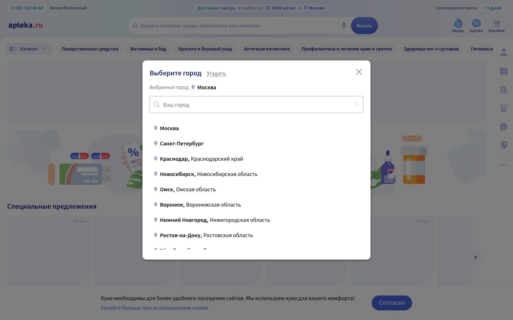Open Профилактика и лечение орви и гриппа category
Screen dimensions: 513x320
(x=347, y=49)
